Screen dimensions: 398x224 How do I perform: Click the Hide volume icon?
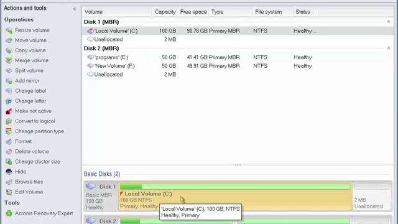[x=9, y=172]
